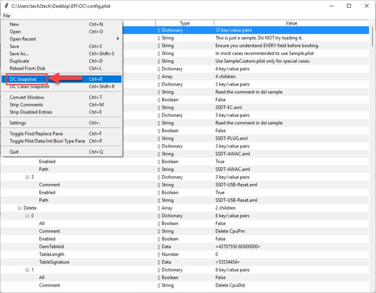Screen dimensions: 376x293
Task: Collapse item 3 in the tree
Action: tap(27, 177)
